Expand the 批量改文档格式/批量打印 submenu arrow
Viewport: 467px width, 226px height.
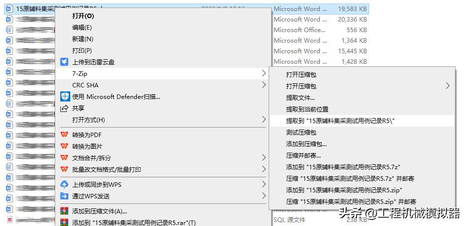tap(264, 169)
